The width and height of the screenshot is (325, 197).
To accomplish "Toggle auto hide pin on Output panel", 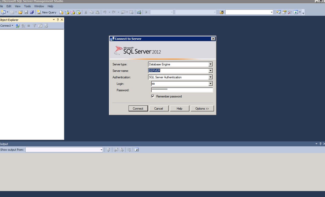I will click(x=320, y=144).
